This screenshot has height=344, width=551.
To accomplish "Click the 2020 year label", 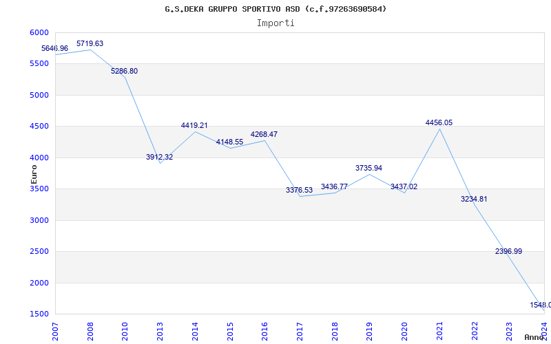I will [x=404, y=331].
